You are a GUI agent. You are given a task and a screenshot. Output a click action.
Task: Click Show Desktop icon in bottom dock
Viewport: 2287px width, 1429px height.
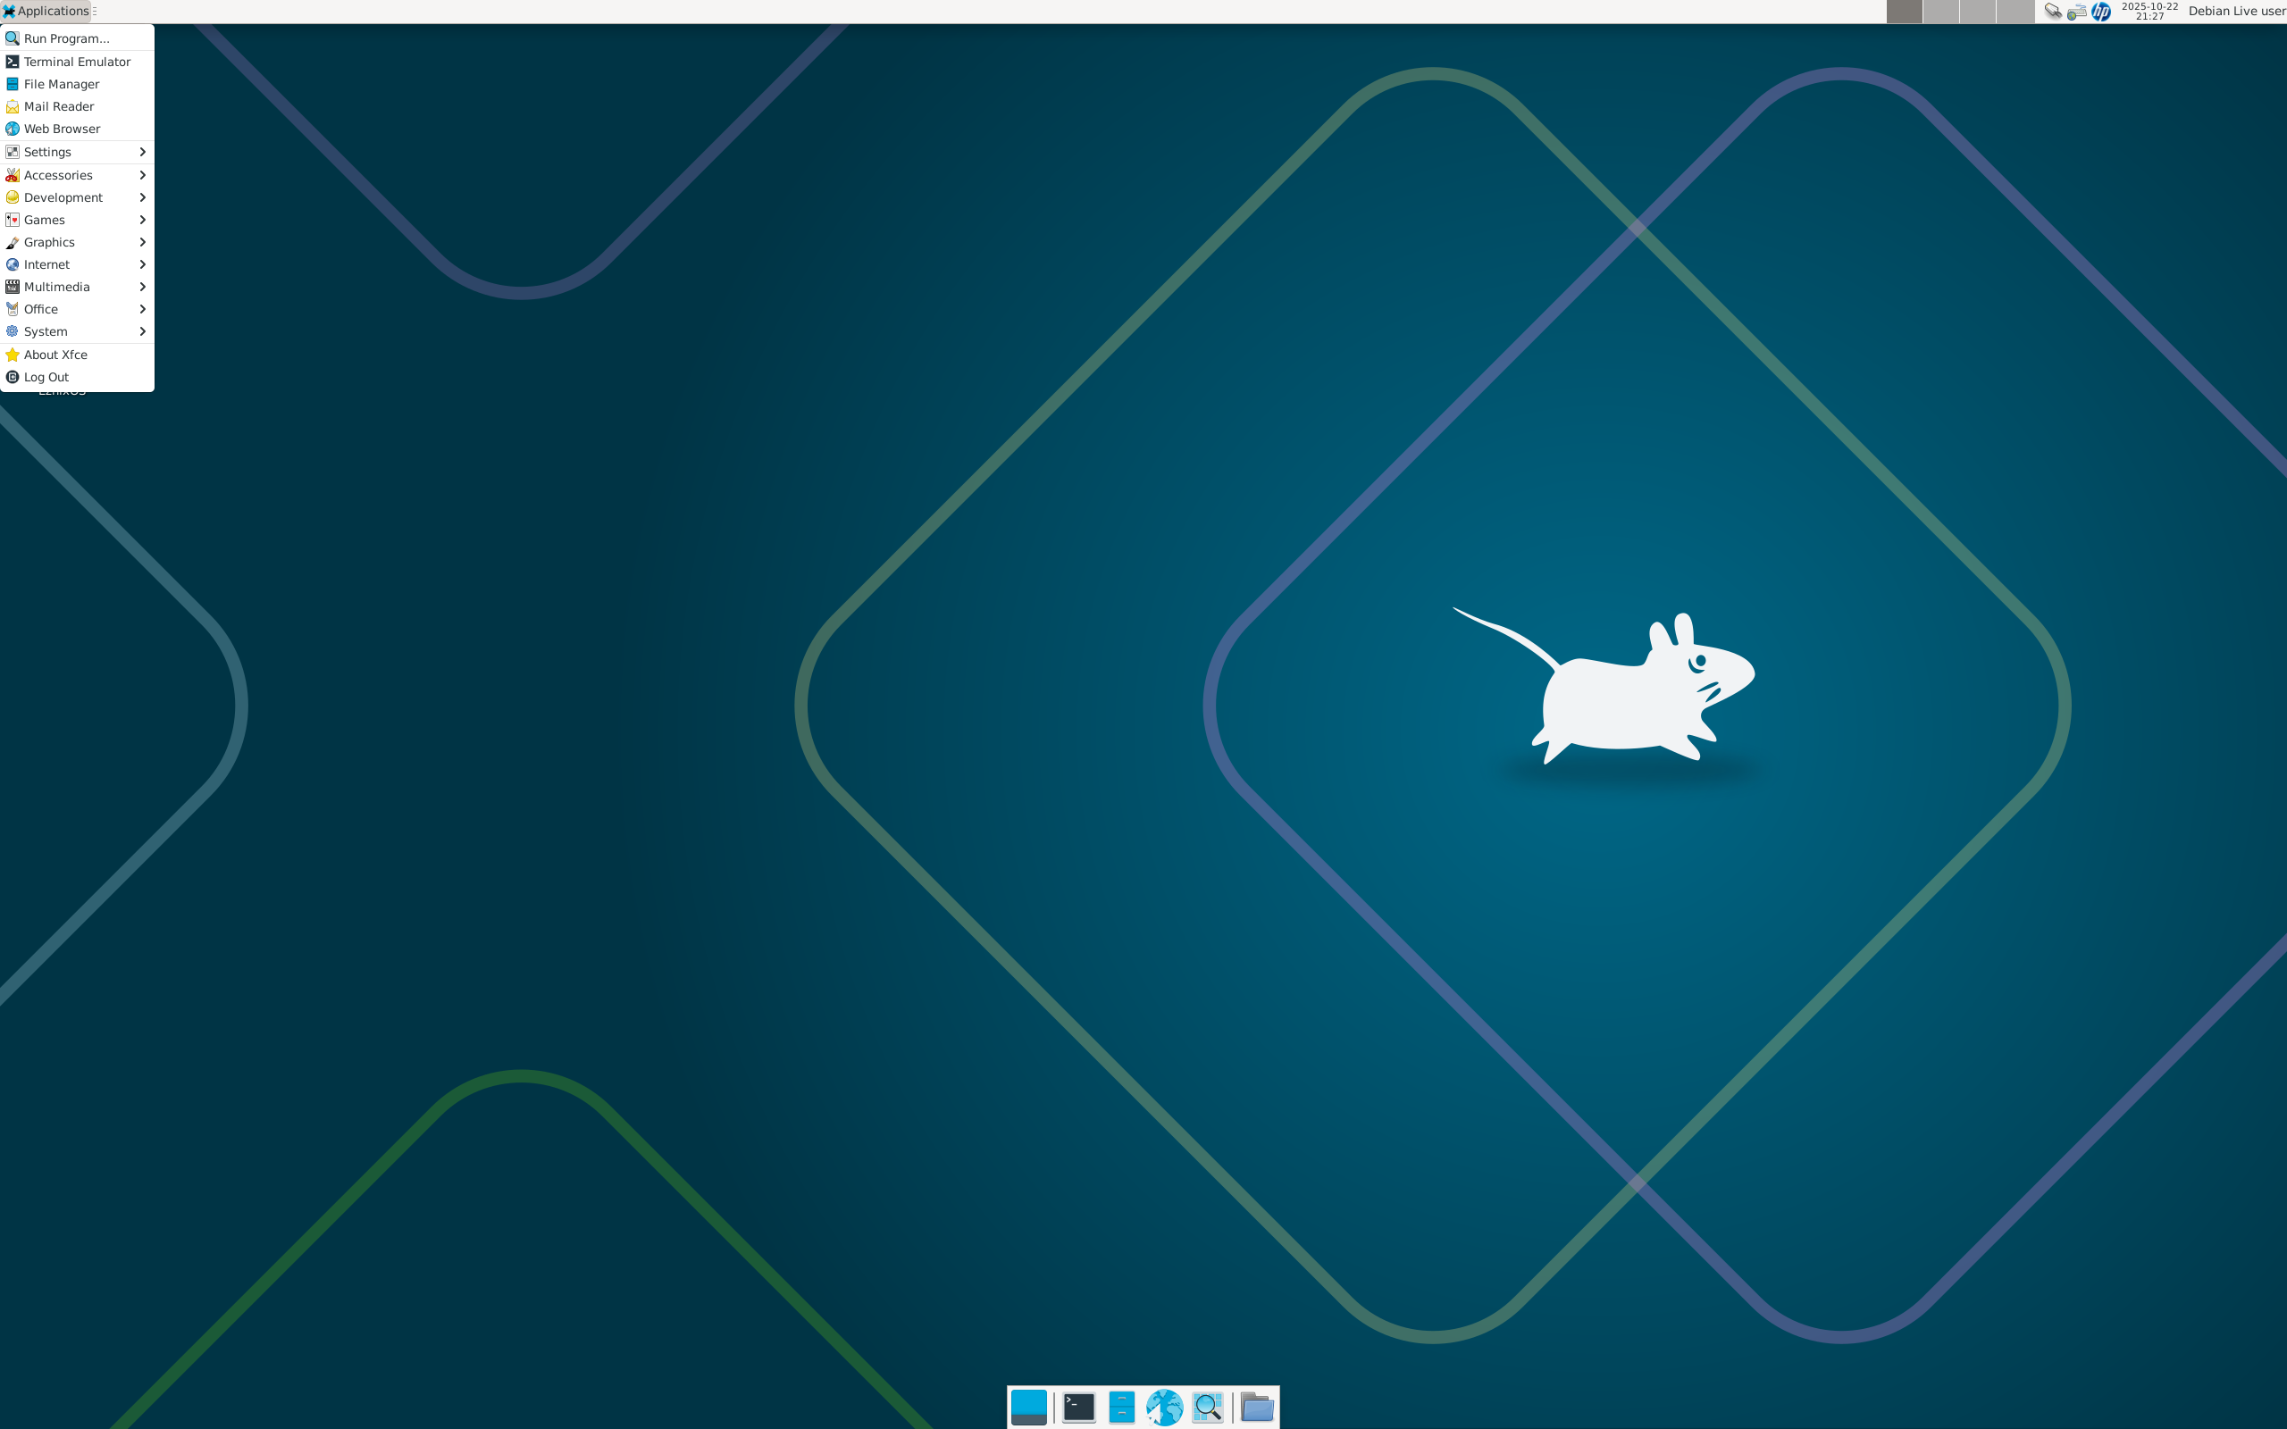[x=1028, y=1408]
